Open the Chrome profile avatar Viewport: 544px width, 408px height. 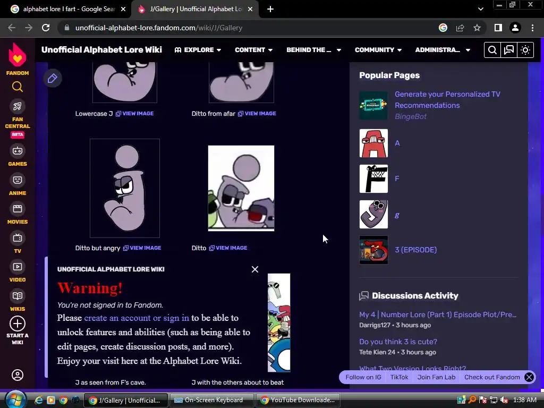(x=515, y=28)
